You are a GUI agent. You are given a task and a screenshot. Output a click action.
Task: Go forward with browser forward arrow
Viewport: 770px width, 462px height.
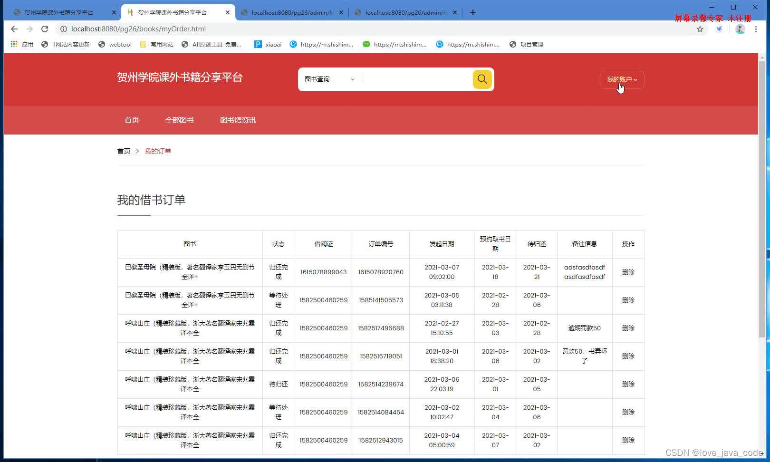29,29
